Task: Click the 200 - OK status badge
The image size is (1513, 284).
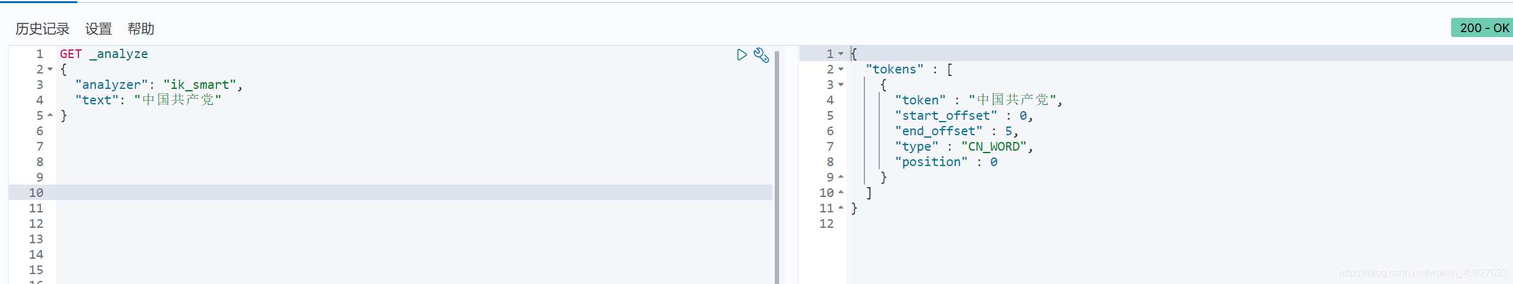Action: pos(1482,28)
